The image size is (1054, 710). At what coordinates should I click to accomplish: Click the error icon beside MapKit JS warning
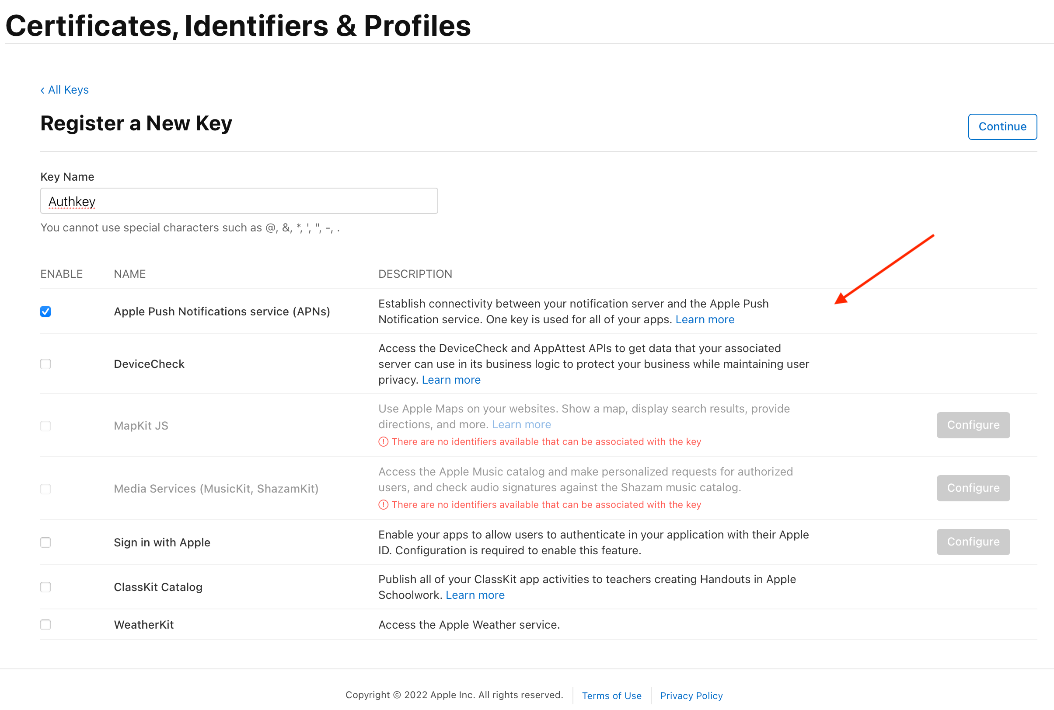coord(384,441)
